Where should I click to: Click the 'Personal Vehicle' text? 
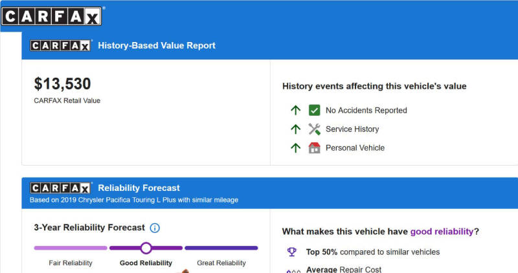tap(355, 148)
